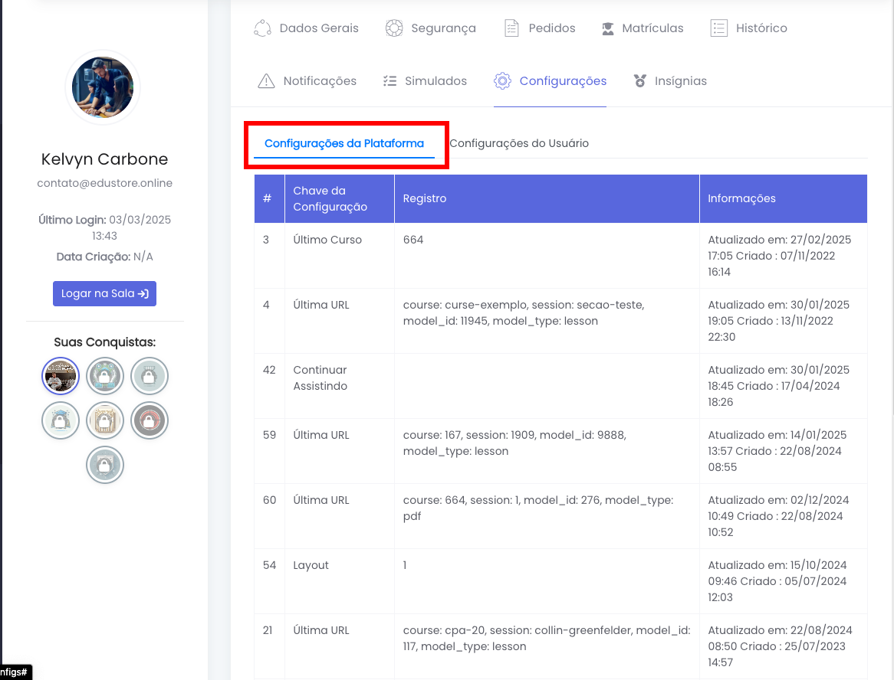Viewport: 894px width, 680px height.
Task: Click the Notificações warning triangle icon
Action: pyautogui.click(x=266, y=81)
